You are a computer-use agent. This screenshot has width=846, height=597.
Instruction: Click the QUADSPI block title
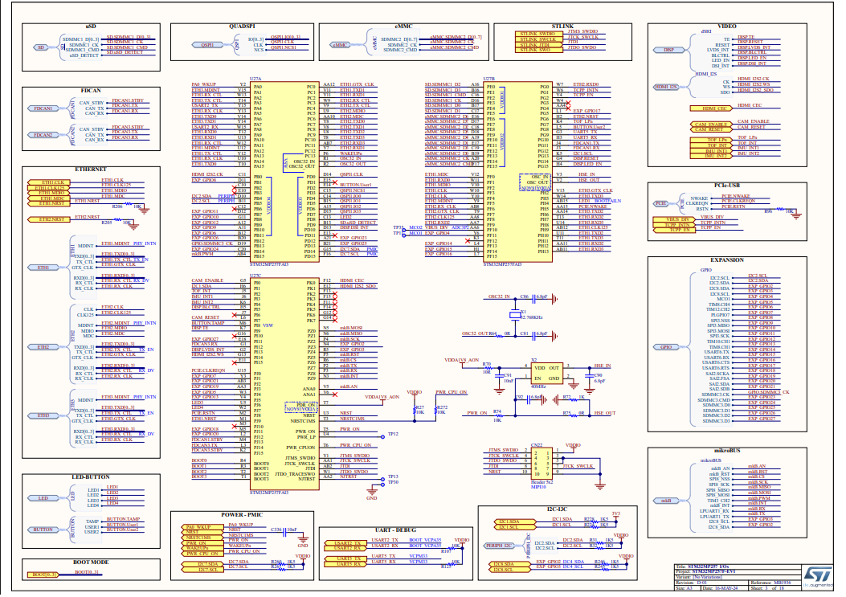tap(242, 26)
